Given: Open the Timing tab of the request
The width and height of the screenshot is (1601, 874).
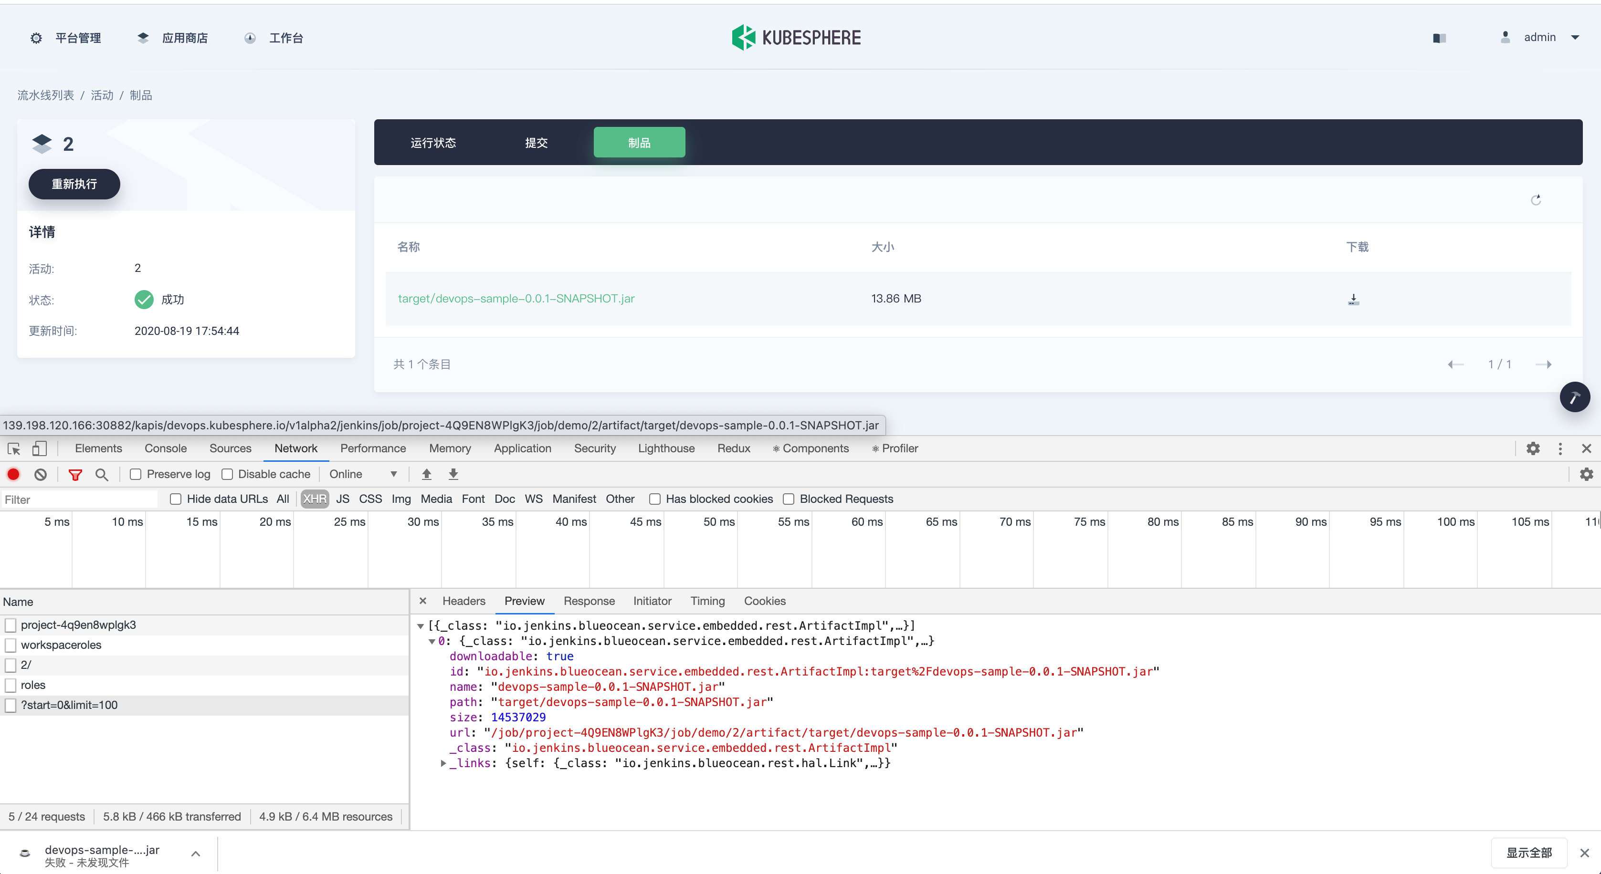Looking at the screenshot, I should pos(707,601).
